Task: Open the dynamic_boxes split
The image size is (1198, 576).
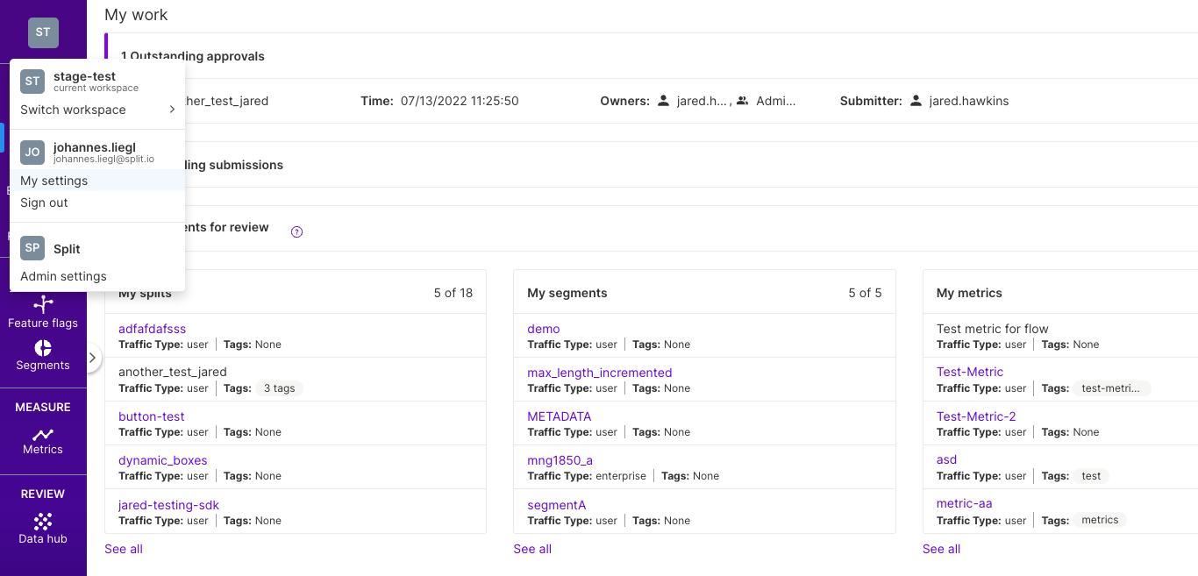Action: point(163,460)
